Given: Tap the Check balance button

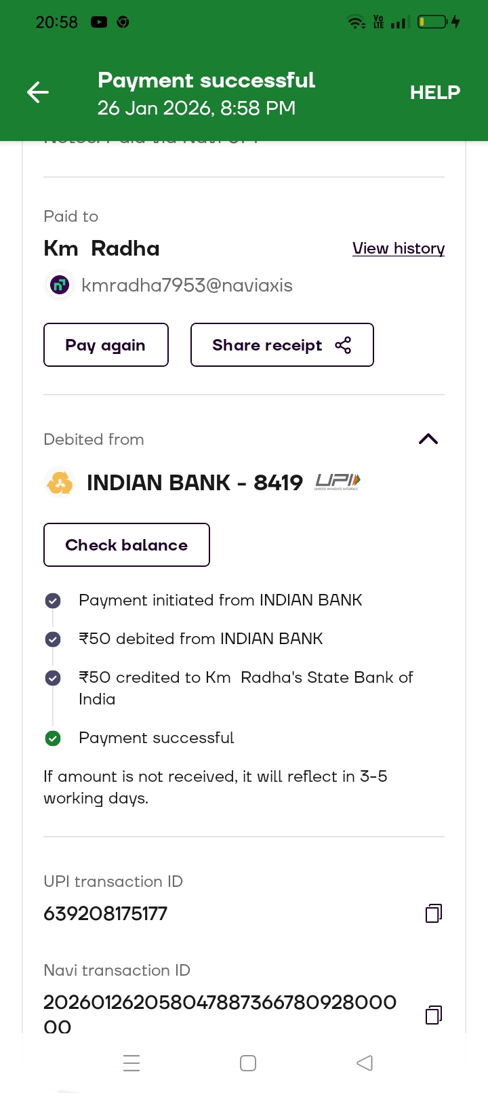Looking at the screenshot, I should click(127, 545).
